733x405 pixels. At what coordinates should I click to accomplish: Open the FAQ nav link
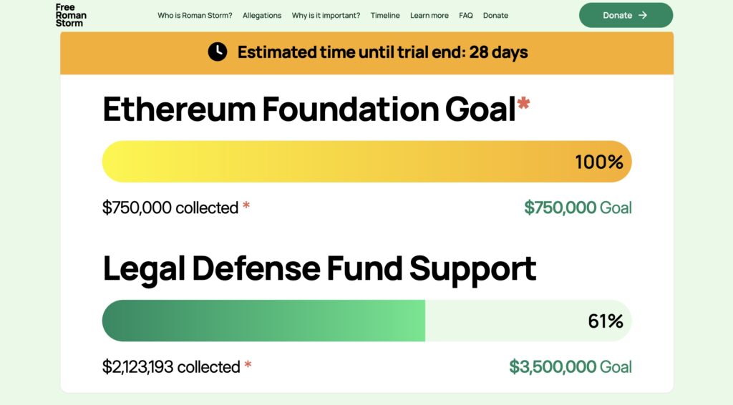tap(465, 16)
